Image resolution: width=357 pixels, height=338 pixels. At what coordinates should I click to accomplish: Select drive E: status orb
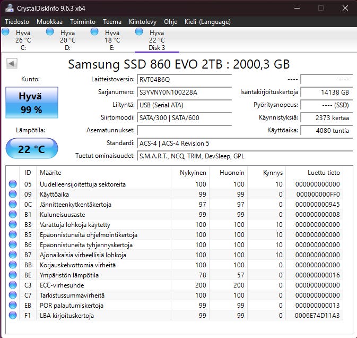[95, 32]
